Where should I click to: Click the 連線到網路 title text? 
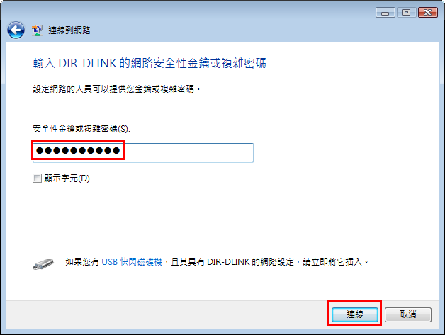[69, 30]
